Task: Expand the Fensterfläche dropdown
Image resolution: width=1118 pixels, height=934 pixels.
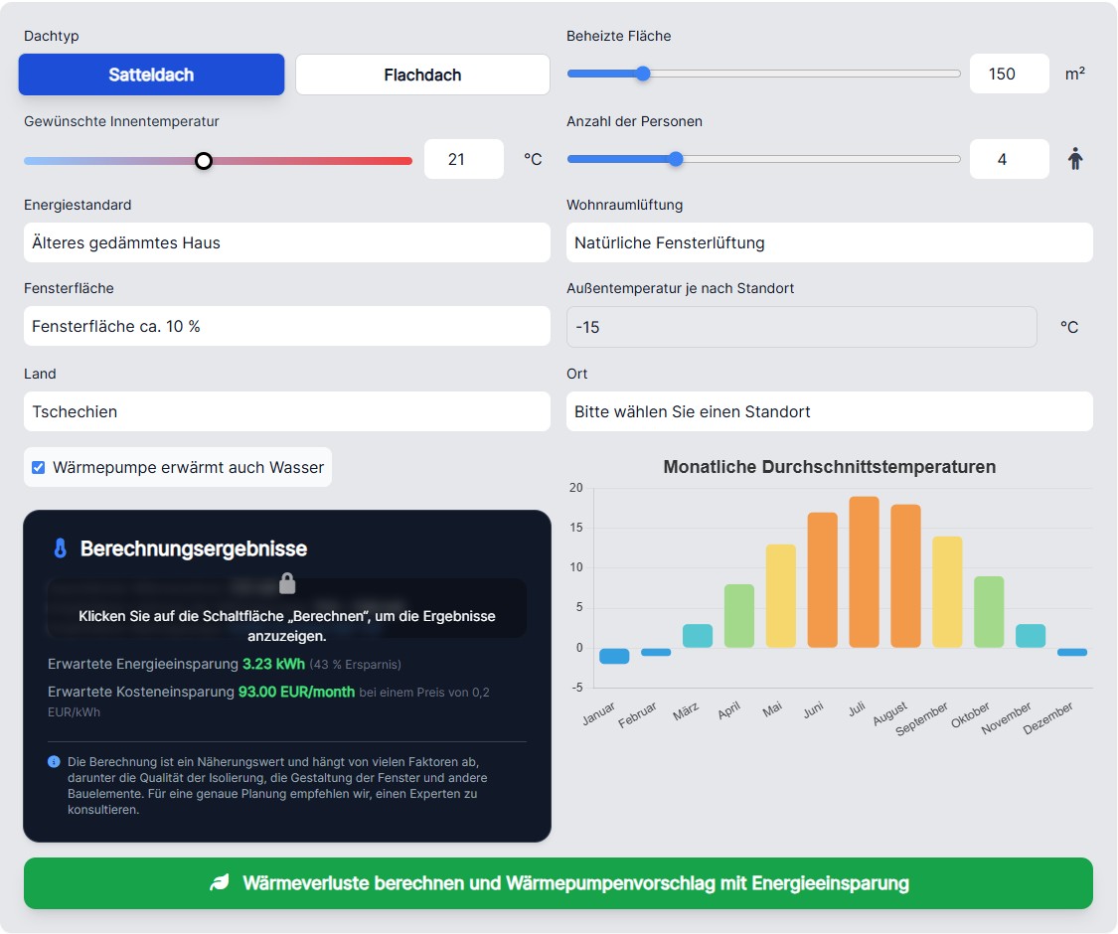Action: (x=286, y=326)
